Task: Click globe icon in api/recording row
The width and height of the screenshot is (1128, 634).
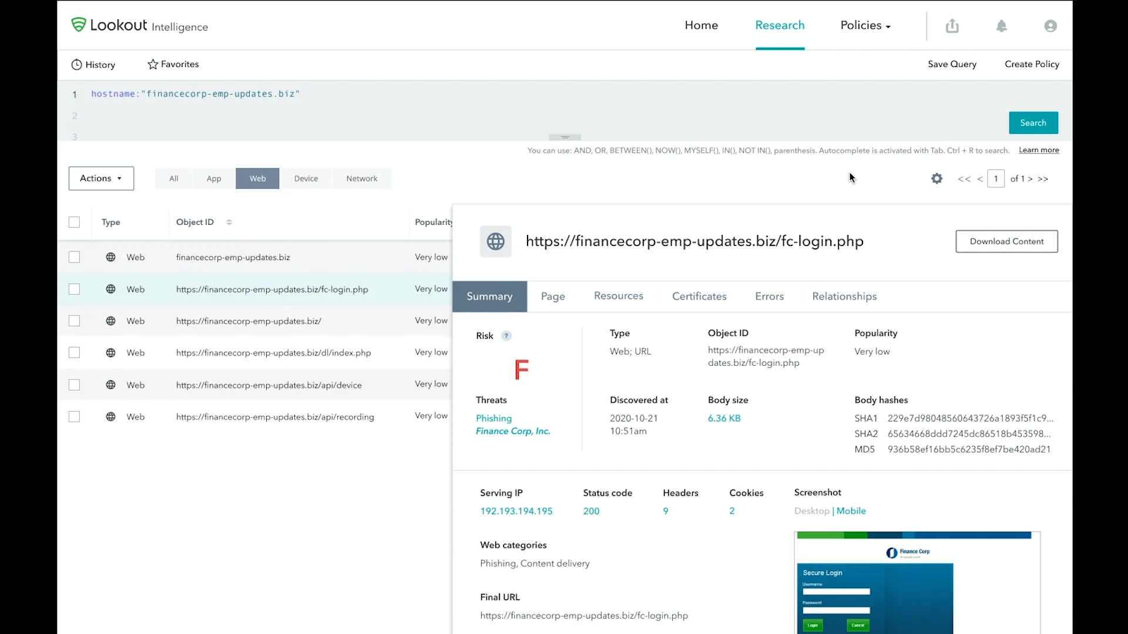Action: pyautogui.click(x=110, y=417)
